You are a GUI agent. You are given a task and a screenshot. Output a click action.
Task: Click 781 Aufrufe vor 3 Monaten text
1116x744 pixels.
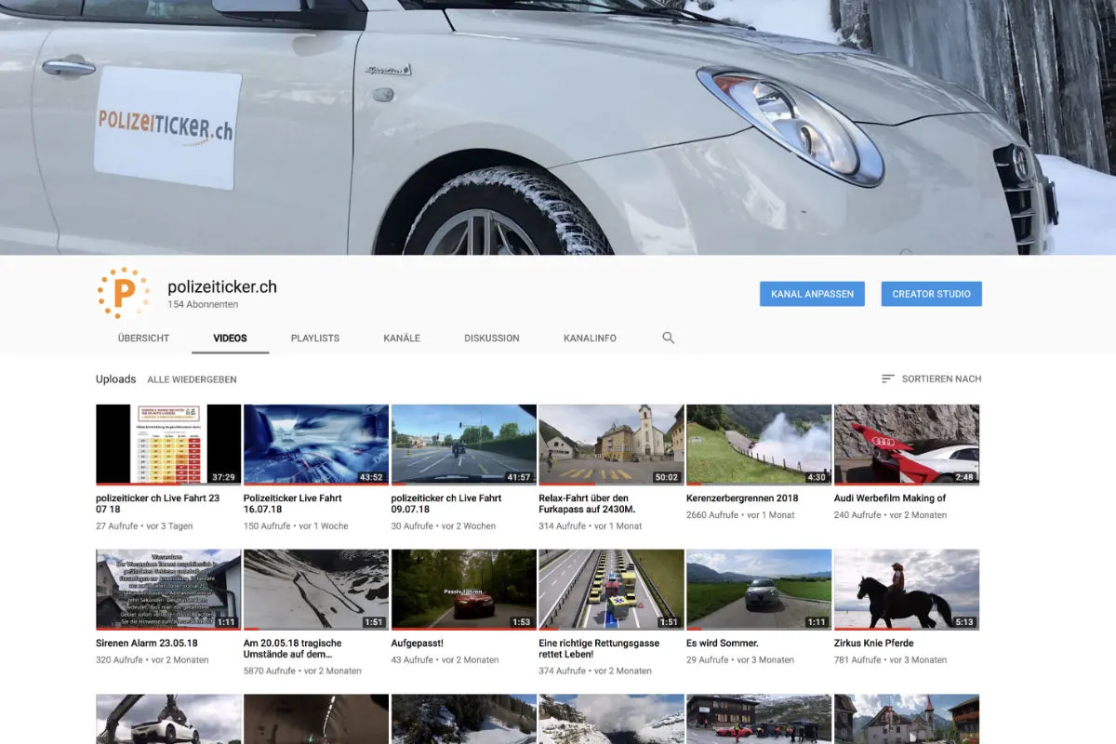pyautogui.click(x=888, y=659)
